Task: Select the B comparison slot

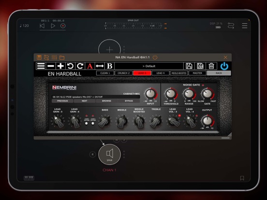Action: (x=109, y=66)
